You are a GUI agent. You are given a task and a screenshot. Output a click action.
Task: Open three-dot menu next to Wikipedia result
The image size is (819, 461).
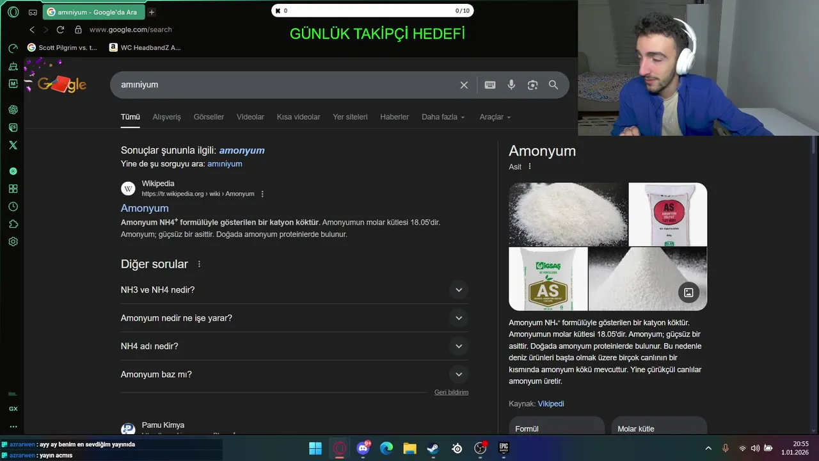[x=262, y=194]
